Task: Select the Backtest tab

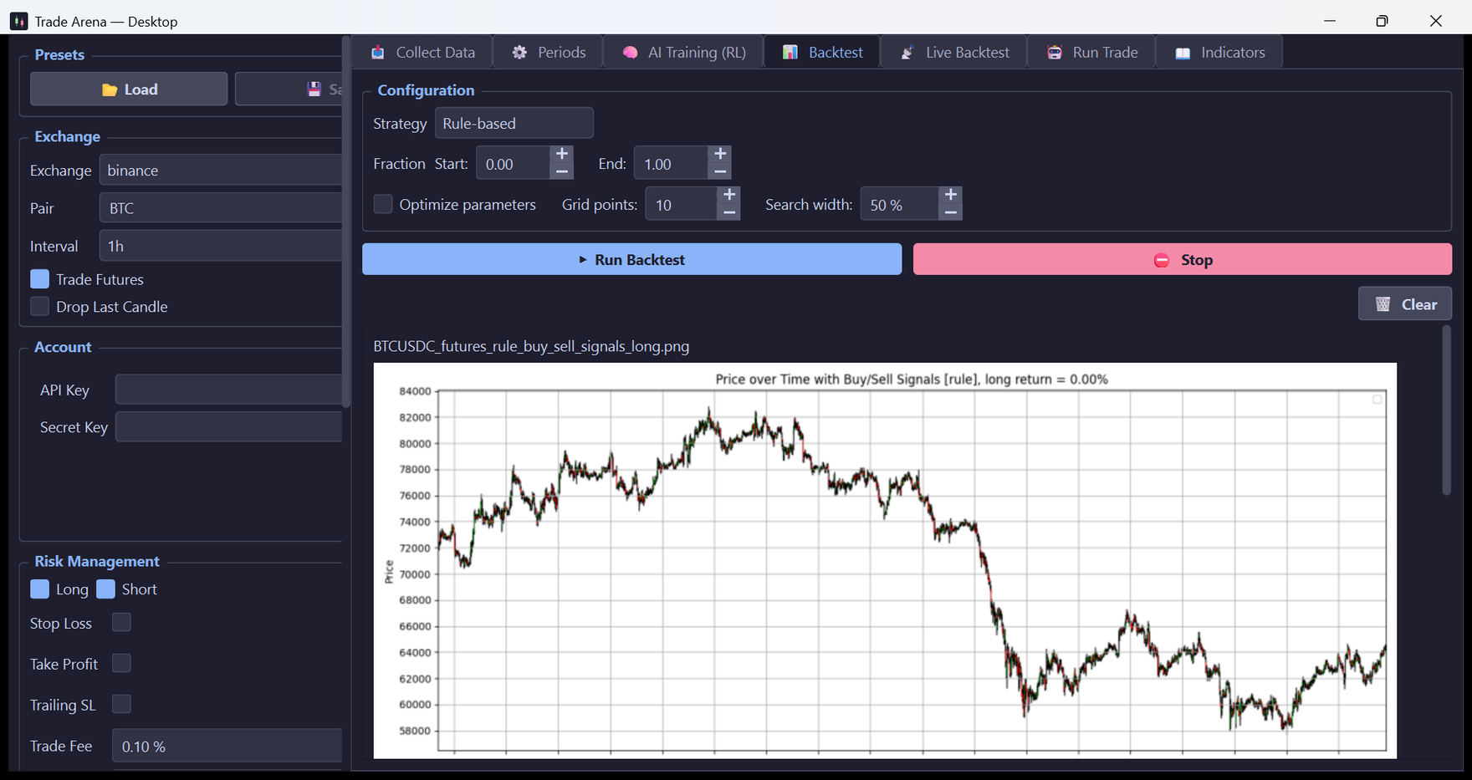Action: click(822, 53)
